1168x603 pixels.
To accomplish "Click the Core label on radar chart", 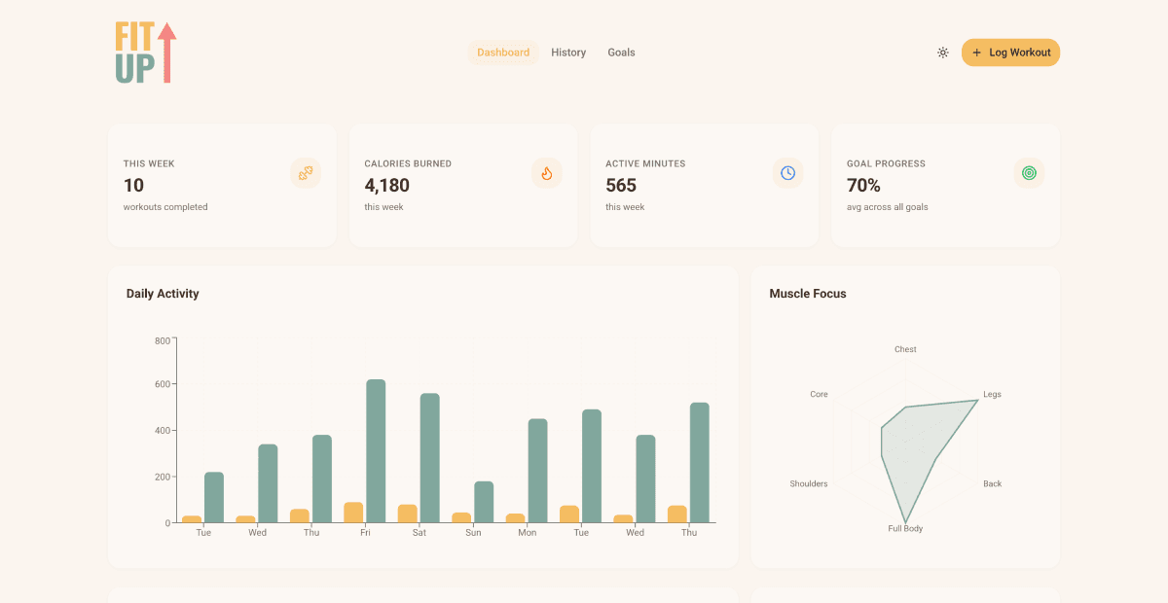I will click(x=819, y=395).
